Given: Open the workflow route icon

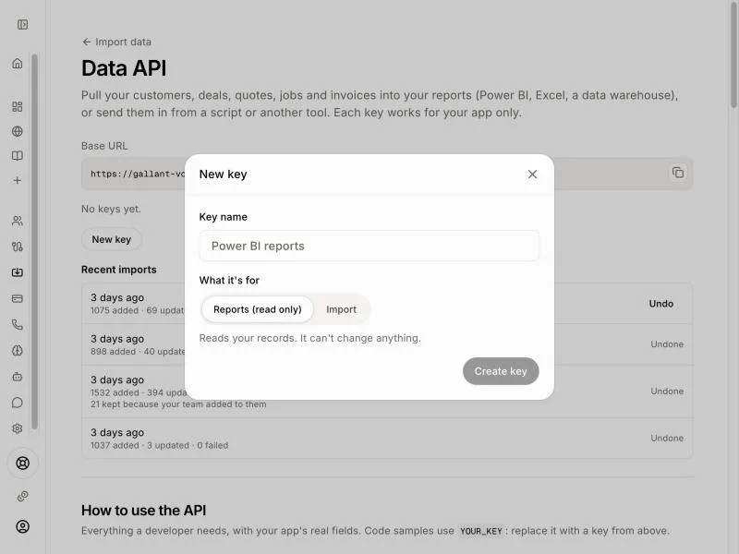Looking at the screenshot, I should [18, 247].
